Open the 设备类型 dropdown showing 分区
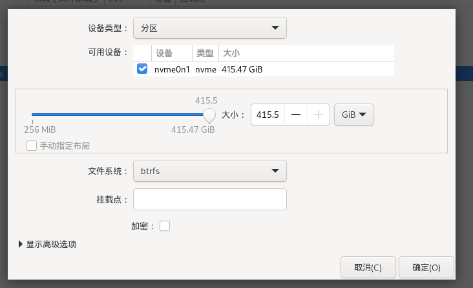Image resolution: width=473 pixels, height=288 pixels. click(x=209, y=28)
